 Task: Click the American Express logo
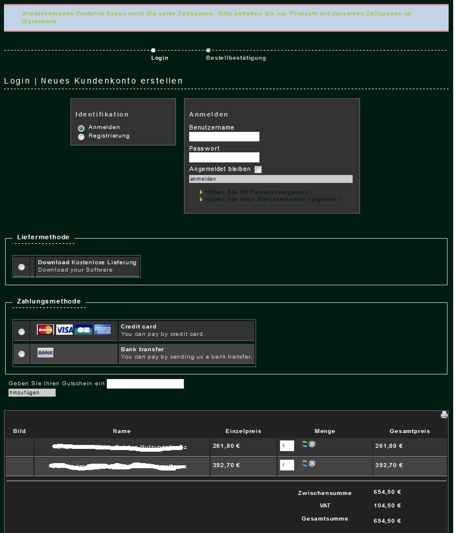click(103, 330)
